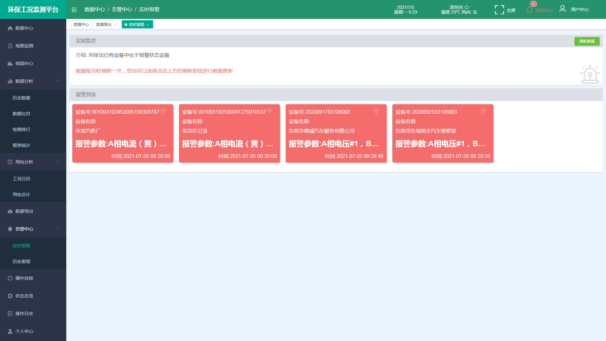
Task: Open the alarm bell notification icon
Action: 530,10
